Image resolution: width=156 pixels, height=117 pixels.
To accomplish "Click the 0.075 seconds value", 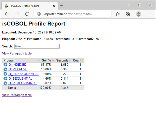I will pyautogui.click(x=64, y=83).
